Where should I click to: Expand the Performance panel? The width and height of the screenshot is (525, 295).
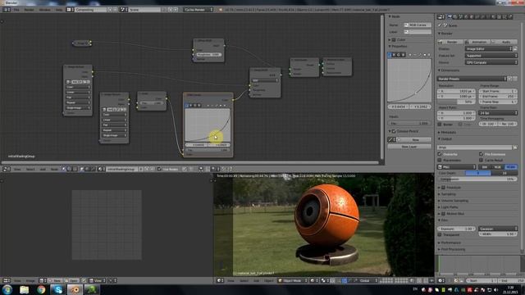click(450, 243)
